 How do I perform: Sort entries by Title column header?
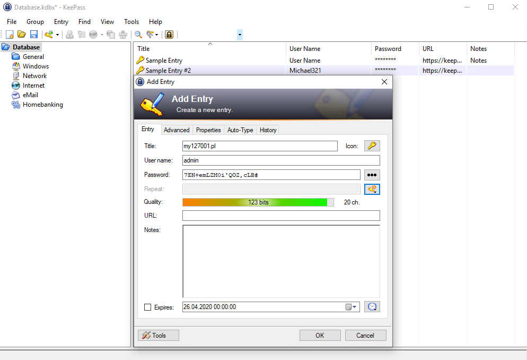point(210,49)
